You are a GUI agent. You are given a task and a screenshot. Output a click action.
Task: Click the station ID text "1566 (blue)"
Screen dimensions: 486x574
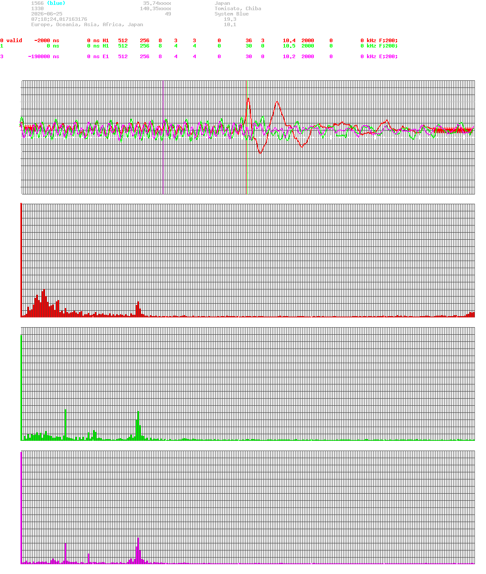(x=48, y=3)
